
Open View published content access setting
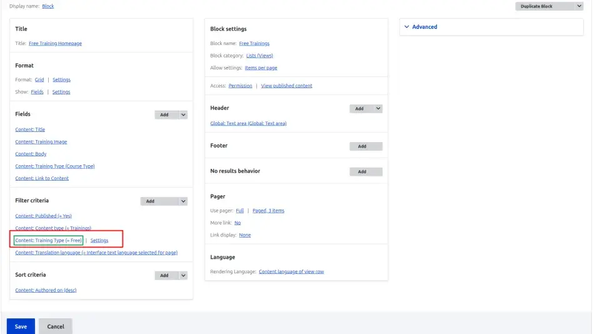pyautogui.click(x=287, y=86)
